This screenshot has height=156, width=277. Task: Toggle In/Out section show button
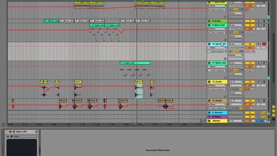pos(274,107)
